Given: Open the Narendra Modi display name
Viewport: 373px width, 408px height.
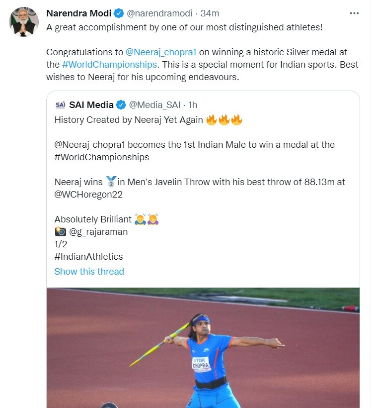Looking at the screenshot, I should [x=78, y=13].
